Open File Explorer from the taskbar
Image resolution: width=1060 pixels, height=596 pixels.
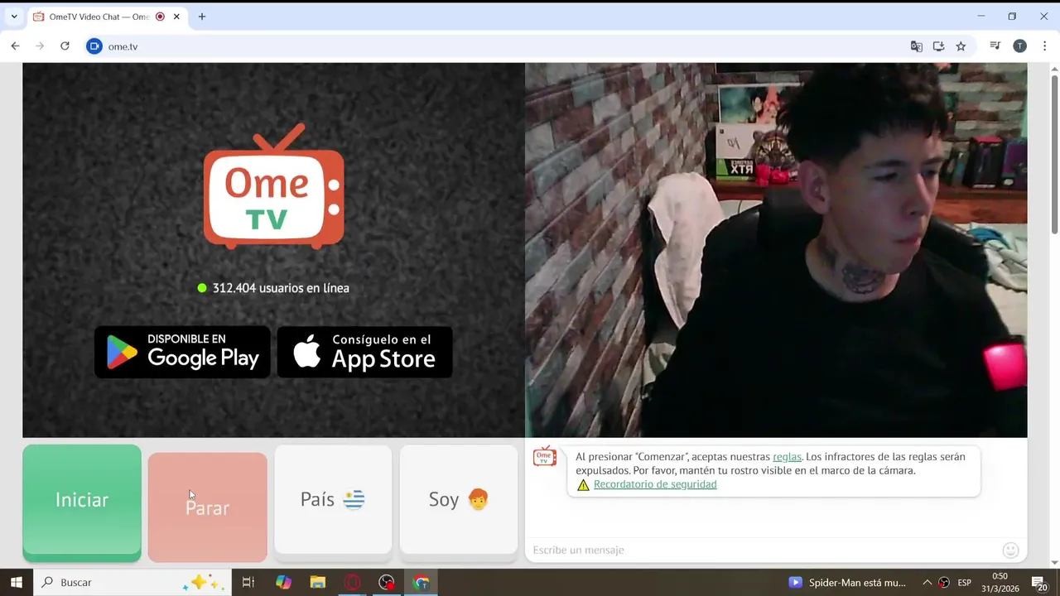(x=318, y=583)
